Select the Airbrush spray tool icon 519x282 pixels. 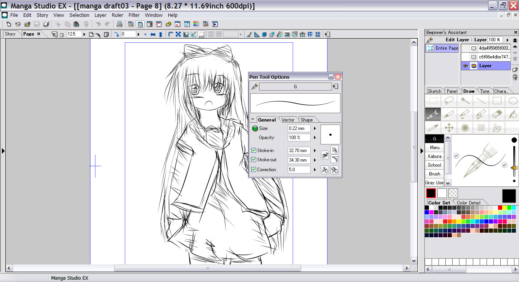[x=480, y=114]
